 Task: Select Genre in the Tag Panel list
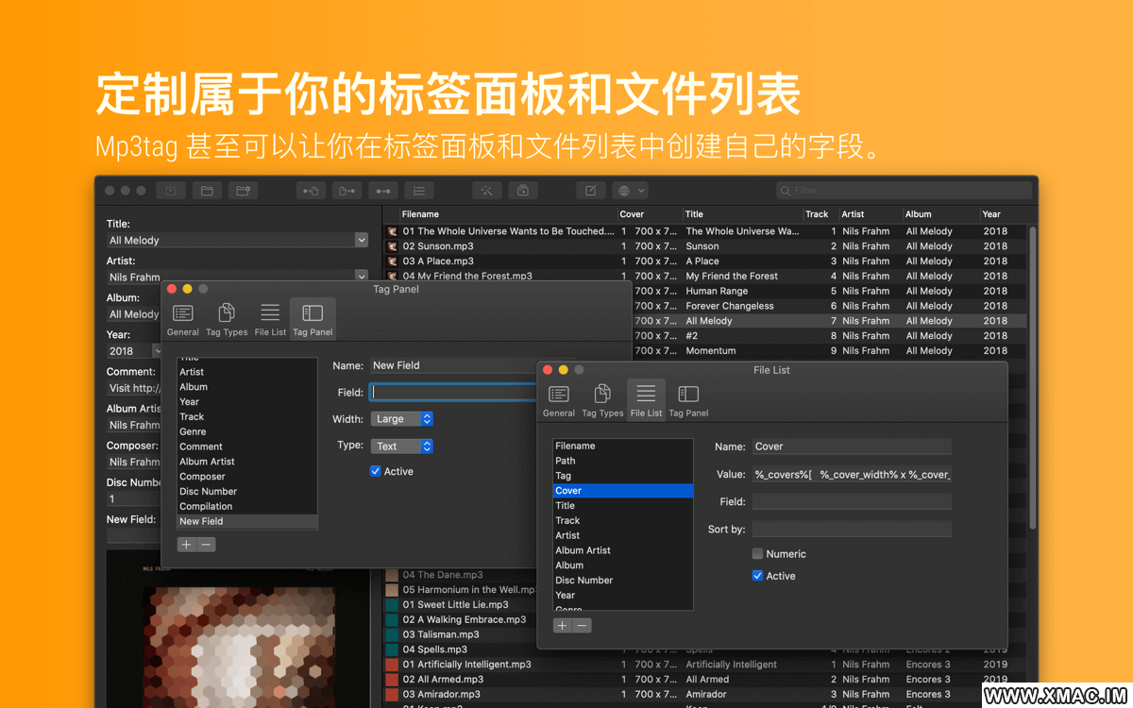(247, 431)
